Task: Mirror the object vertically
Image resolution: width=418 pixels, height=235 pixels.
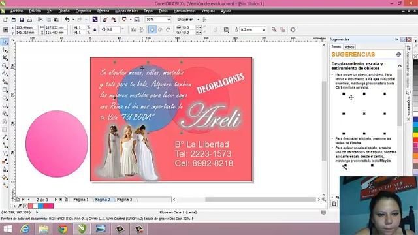Action: [x=141, y=30]
